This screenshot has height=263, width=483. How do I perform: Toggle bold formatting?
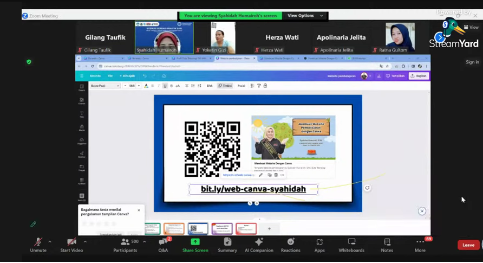point(153,86)
